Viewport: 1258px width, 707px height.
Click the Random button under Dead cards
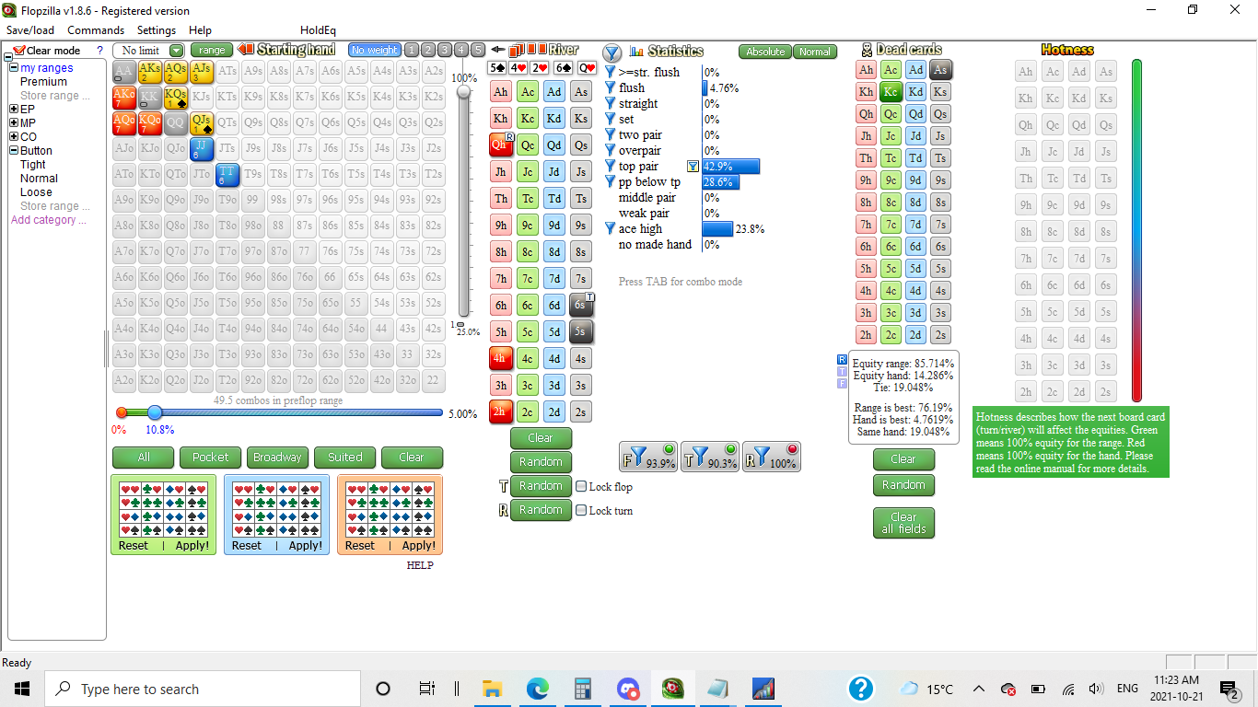click(x=903, y=485)
